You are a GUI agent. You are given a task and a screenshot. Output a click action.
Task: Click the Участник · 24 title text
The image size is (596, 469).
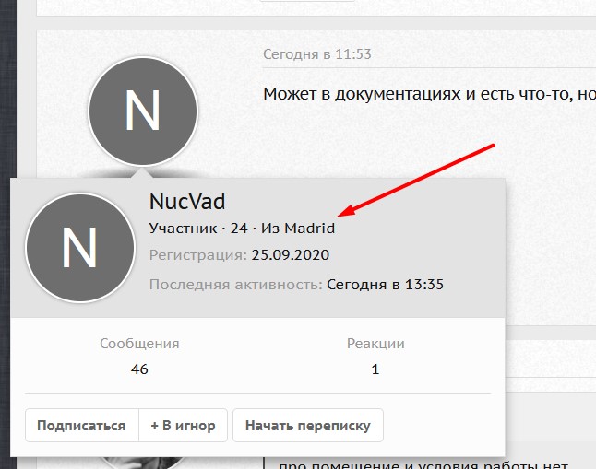tap(198, 229)
